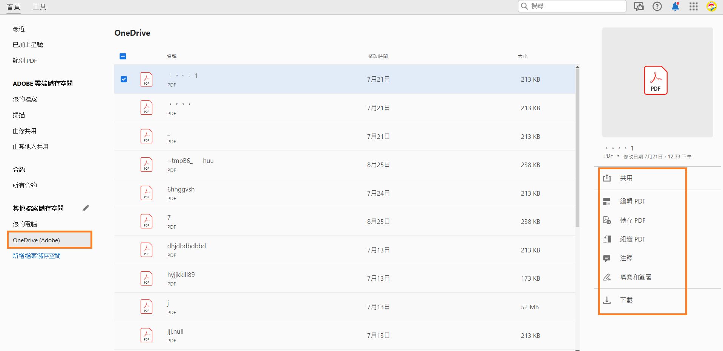Click the 填寫和簽署 pen icon
The image size is (723, 351).
click(607, 277)
